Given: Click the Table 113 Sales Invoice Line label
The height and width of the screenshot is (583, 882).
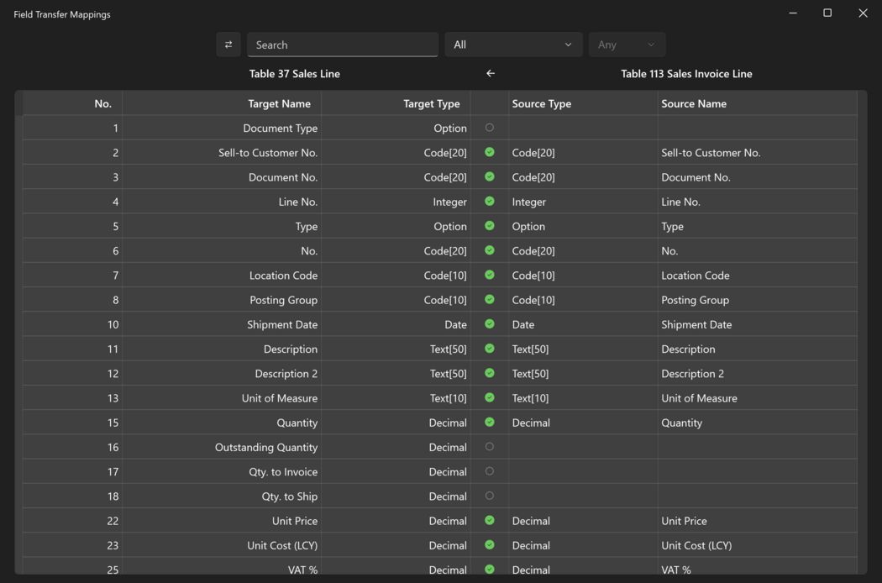Looking at the screenshot, I should (686, 74).
